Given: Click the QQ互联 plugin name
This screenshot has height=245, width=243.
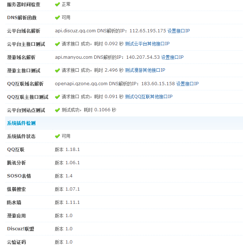Looking at the screenshot, I should [x=16, y=150].
